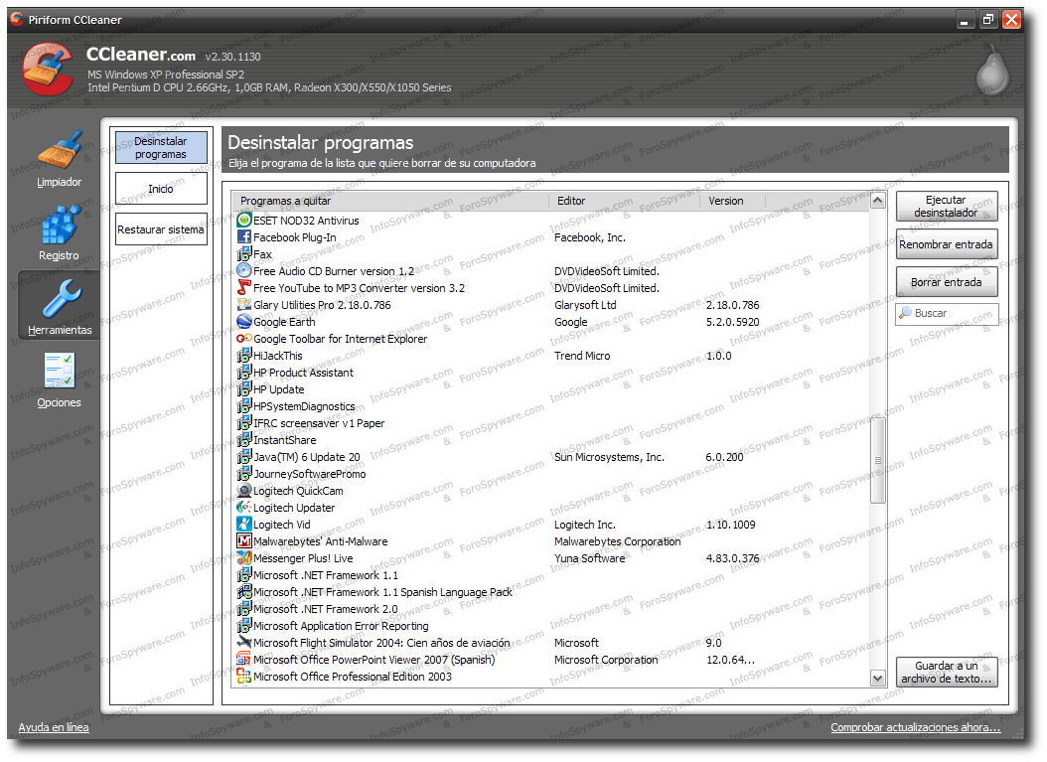
Task: Select JourneySoftwarePromo in the list
Action: click(x=552, y=474)
